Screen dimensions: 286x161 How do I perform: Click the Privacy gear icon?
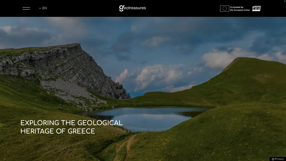tap(273, 159)
